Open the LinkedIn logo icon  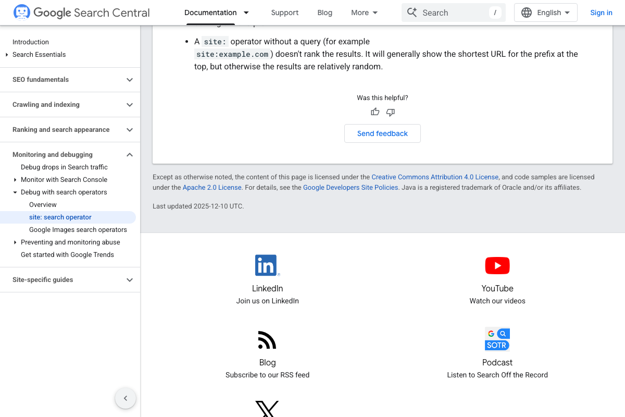click(x=267, y=265)
